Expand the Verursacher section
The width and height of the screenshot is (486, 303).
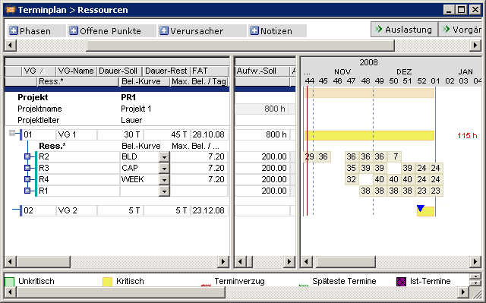[x=164, y=30]
